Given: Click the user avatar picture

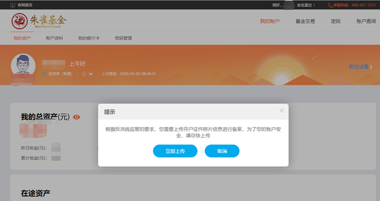Looking at the screenshot, I should 23,65.
